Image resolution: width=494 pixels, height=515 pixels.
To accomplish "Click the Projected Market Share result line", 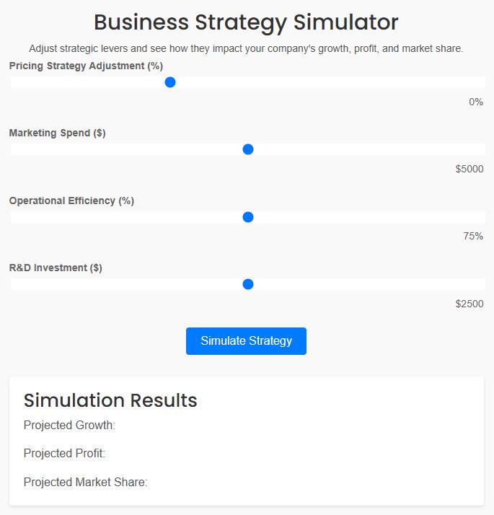I will coord(85,482).
